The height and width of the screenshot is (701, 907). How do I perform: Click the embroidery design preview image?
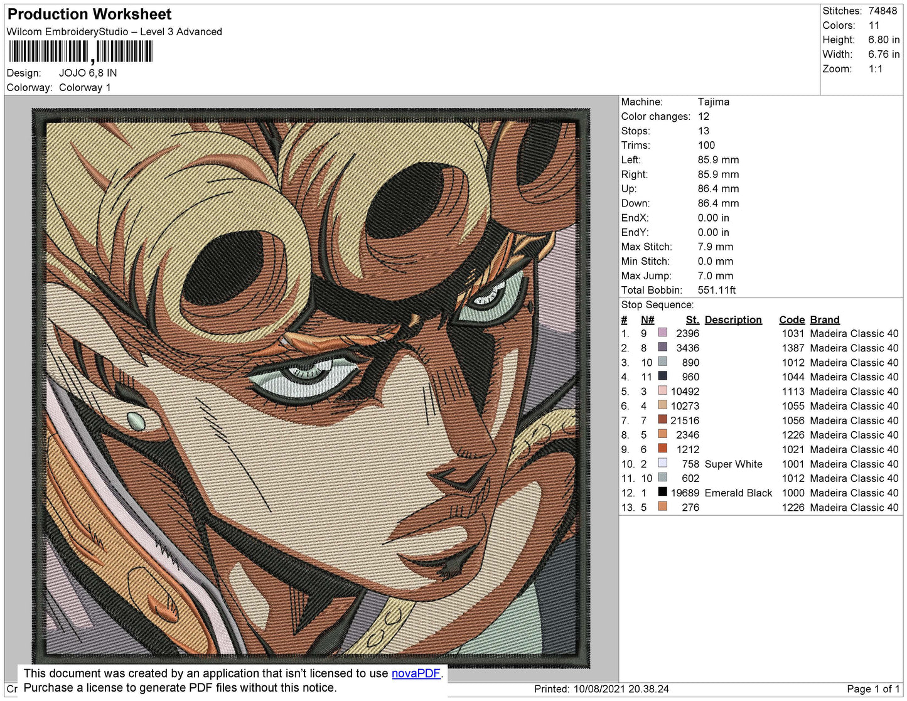[311, 389]
